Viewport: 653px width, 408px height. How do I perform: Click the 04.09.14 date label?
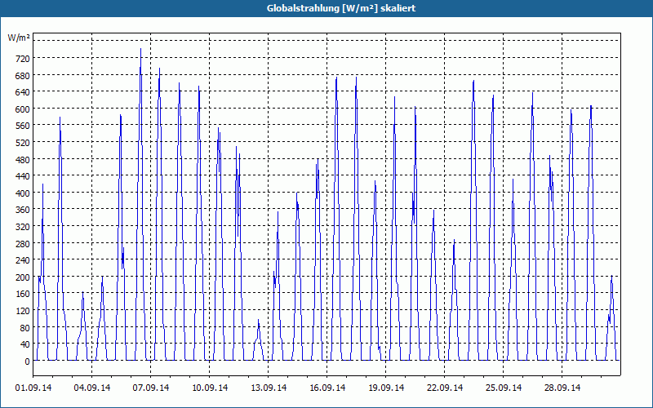point(92,388)
